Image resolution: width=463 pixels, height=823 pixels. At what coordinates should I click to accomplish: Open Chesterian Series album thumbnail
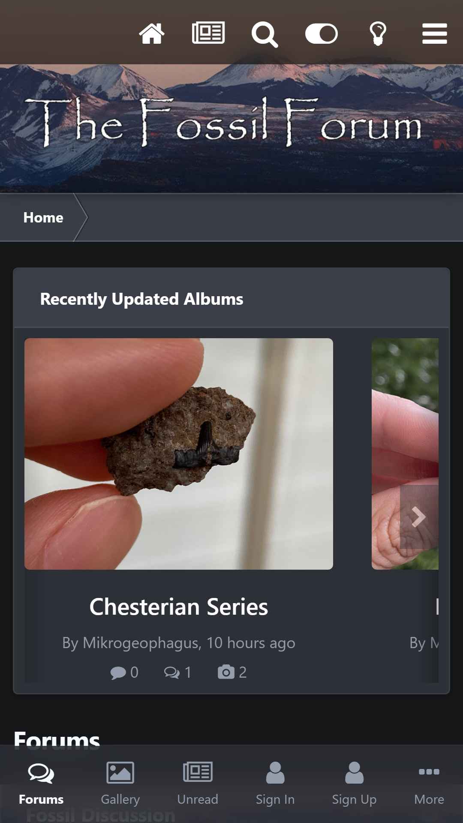pos(179,454)
